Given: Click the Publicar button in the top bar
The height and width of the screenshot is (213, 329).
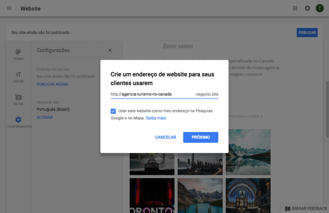Looking at the screenshot, I should (307, 33).
